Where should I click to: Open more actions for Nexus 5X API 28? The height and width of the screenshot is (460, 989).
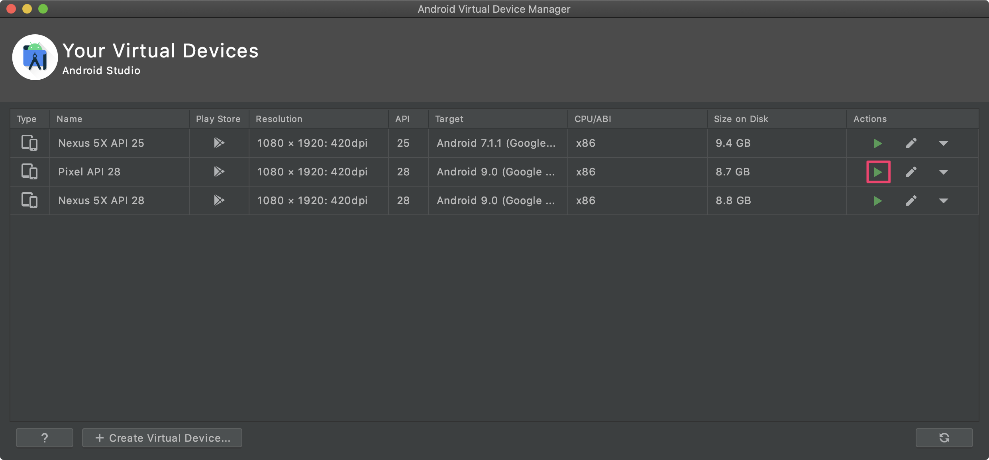(x=943, y=201)
